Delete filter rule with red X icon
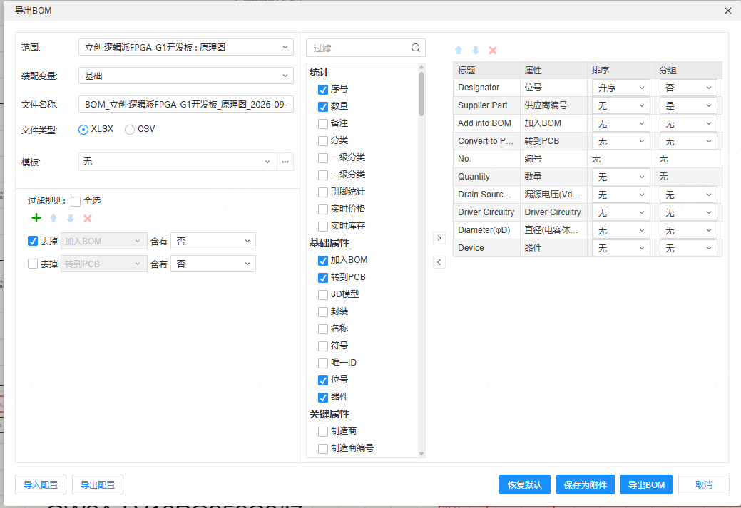 tap(88, 218)
